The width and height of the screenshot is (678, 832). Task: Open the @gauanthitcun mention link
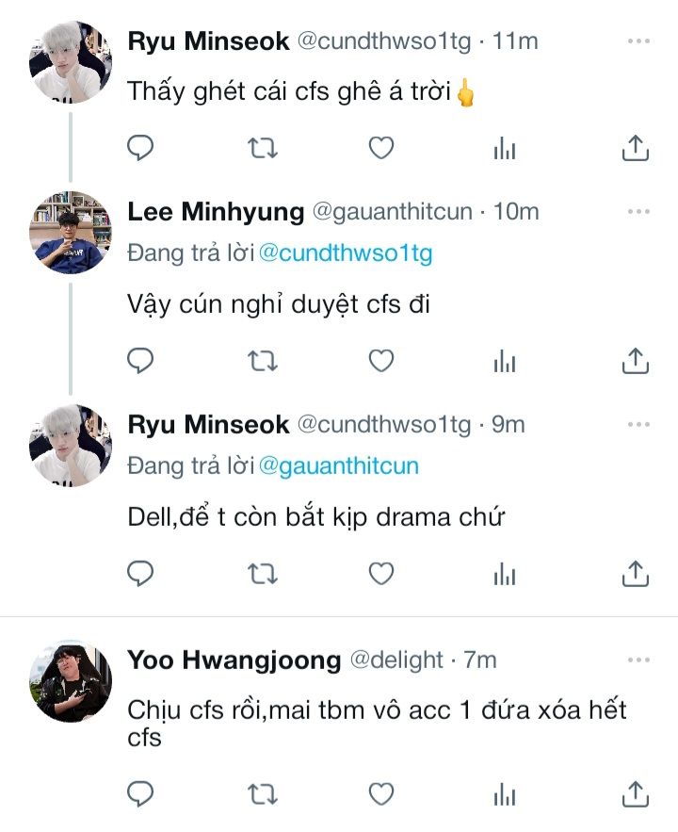tap(339, 465)
